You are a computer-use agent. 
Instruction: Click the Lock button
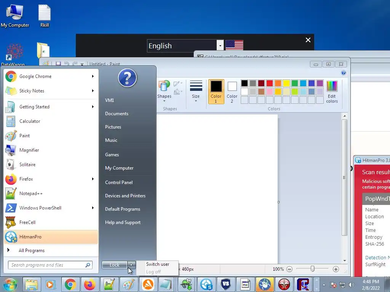115,265
